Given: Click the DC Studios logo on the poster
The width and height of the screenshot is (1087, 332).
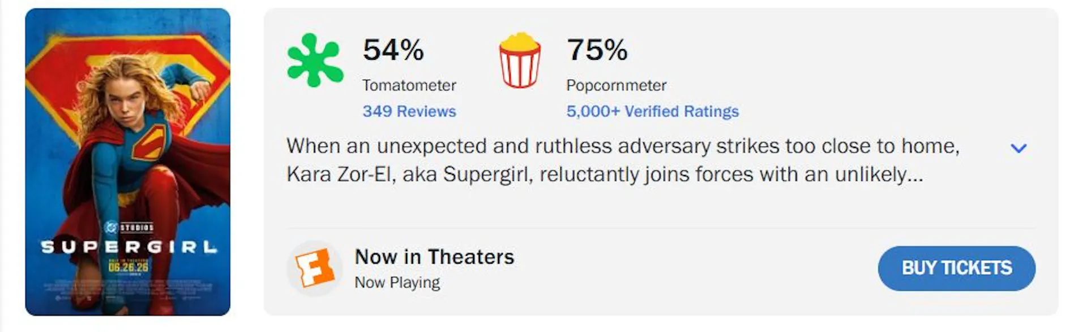Looking at the screenshot, I should (x=129, y=228).
